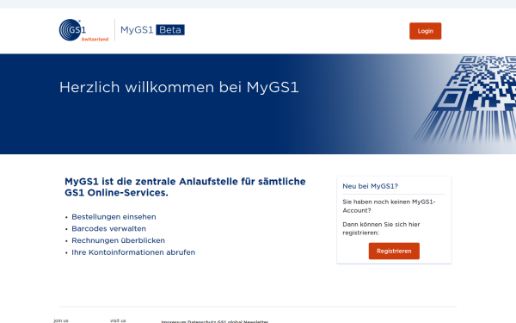Click the MyGS1 Beta title
Image resolution: width=516 pixels, height=323 pixels.
coord(152,30)
